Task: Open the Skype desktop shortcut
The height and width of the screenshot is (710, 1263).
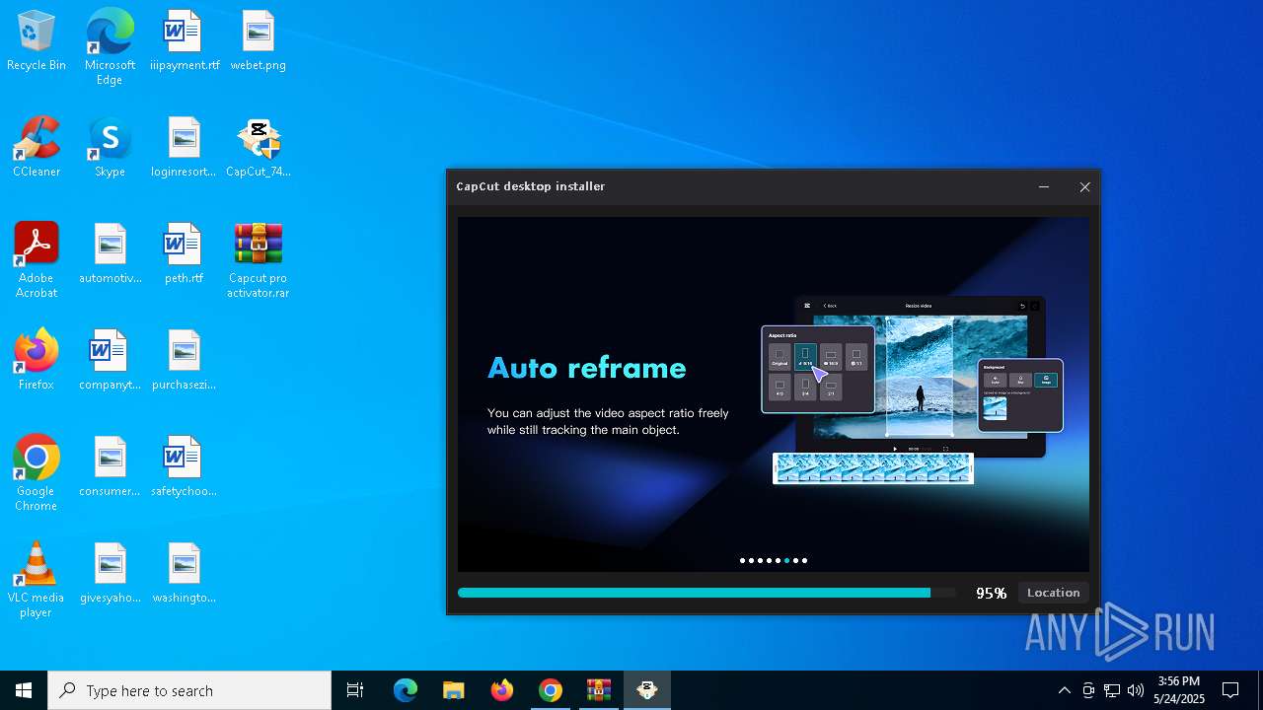Action: coord(110,148)
